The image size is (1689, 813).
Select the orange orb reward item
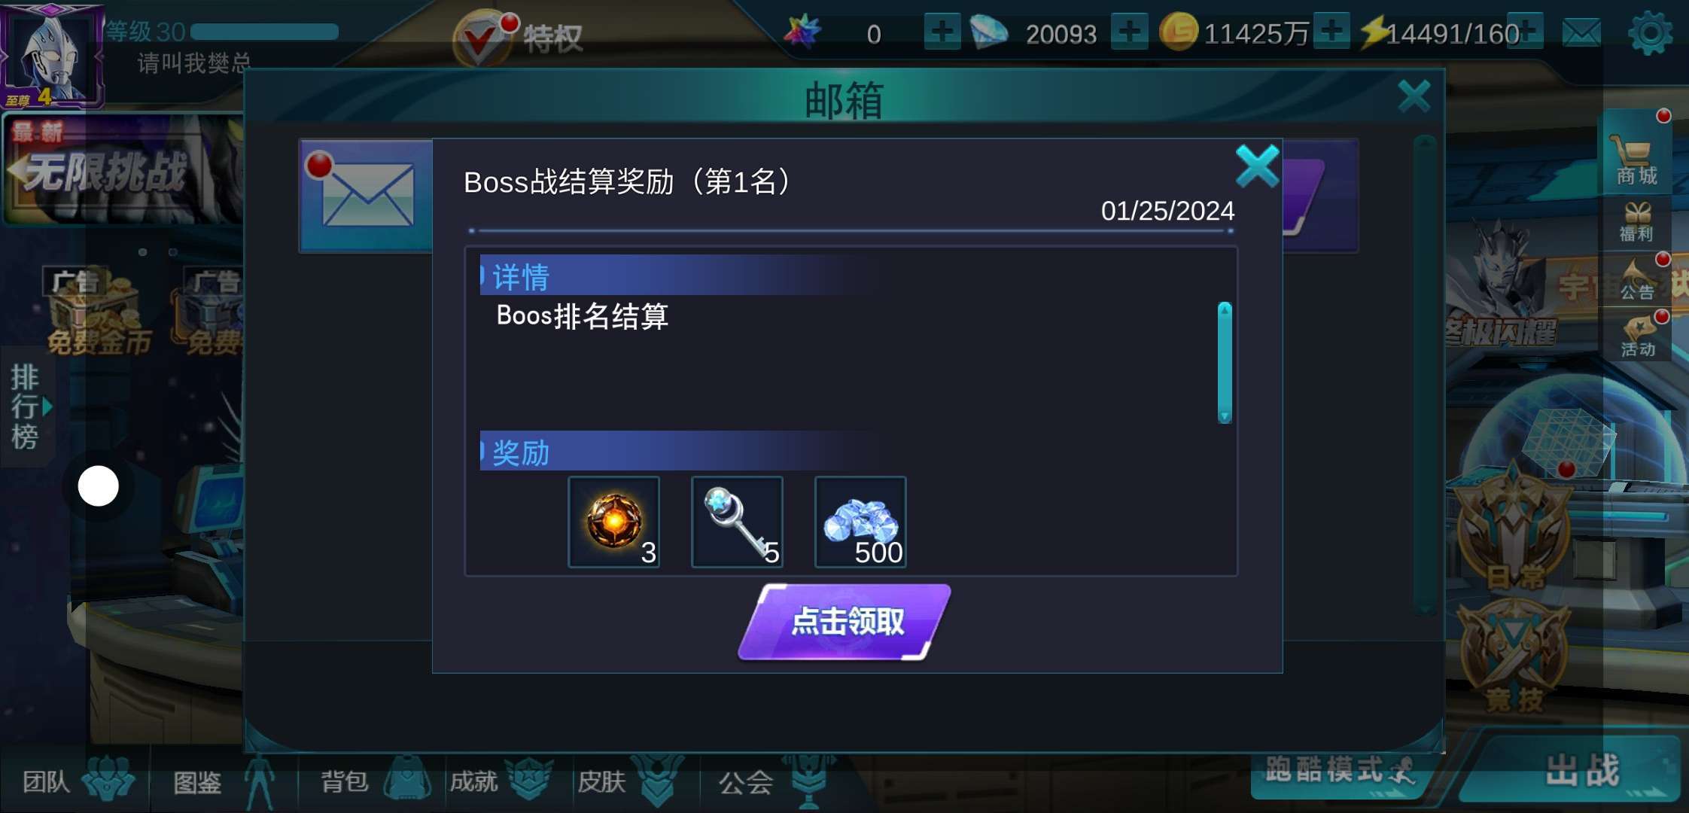coord(613,522)
